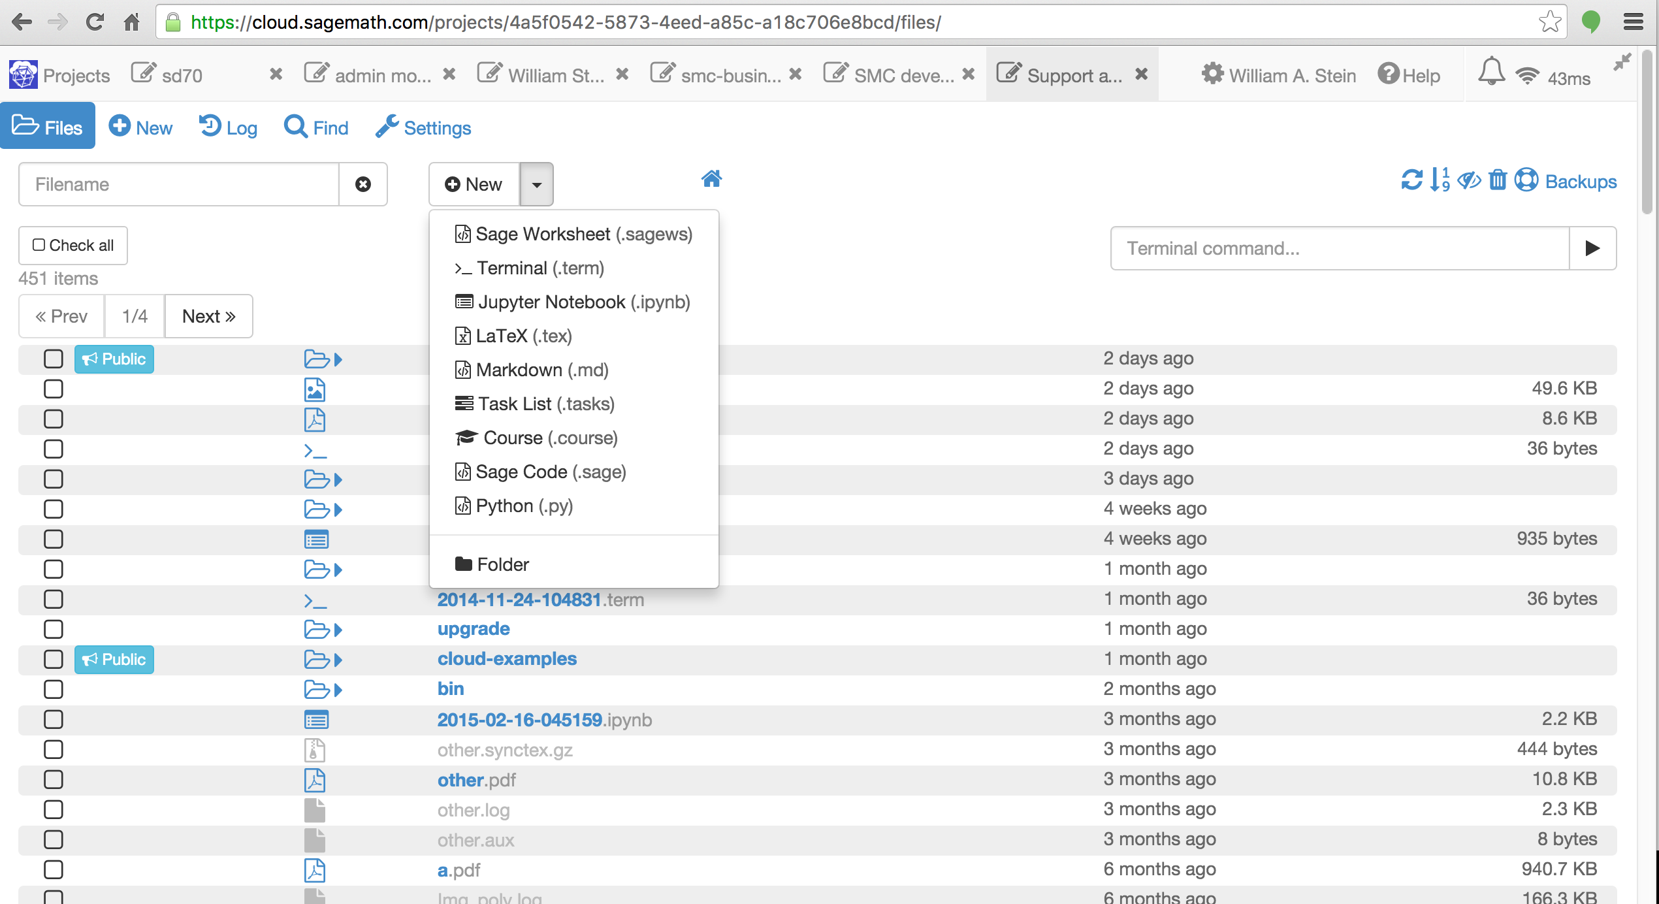This screenshot has width=1659, height=904.
Task: Run terminal command play button
Action: (x=1592, y=248)
